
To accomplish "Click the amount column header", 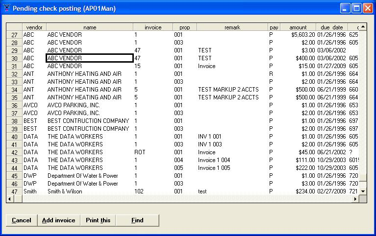I will coord(298,27).
